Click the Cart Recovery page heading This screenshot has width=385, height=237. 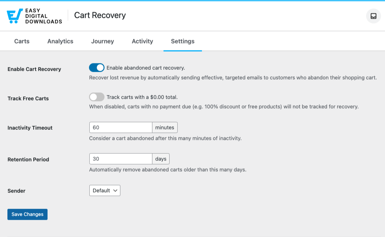click(100, 15)
